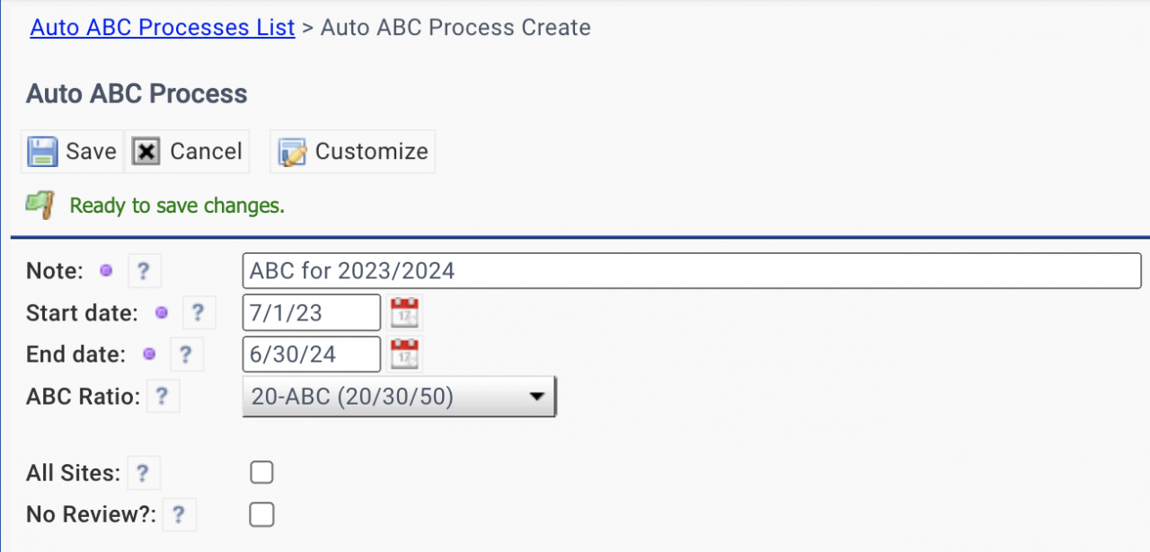The height and width of the screenshot is (552, 1150).
Task: Open help for Start date field
Action: [198, 312]
